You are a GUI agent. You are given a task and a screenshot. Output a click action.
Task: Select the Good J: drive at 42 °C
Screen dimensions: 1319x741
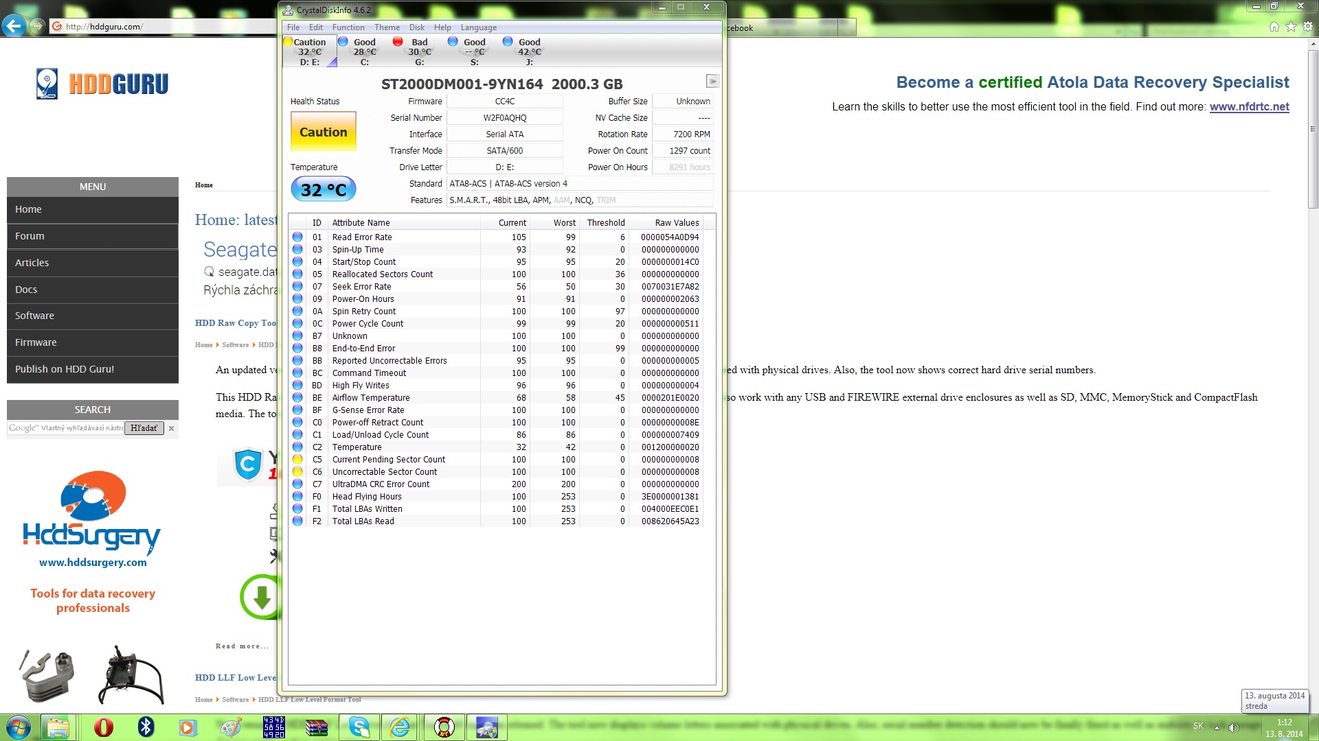pyautogui.click(x=529, y=51)
